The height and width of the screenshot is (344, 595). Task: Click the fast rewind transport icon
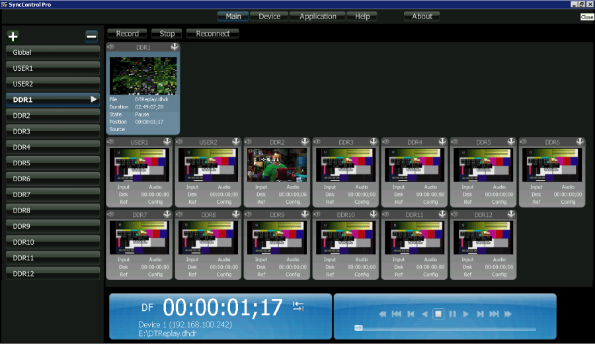point(383,314)
